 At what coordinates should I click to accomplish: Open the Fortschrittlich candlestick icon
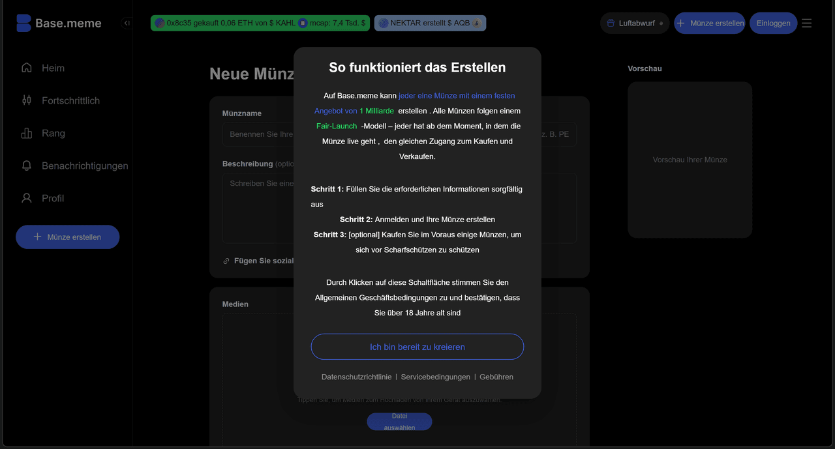26,100
